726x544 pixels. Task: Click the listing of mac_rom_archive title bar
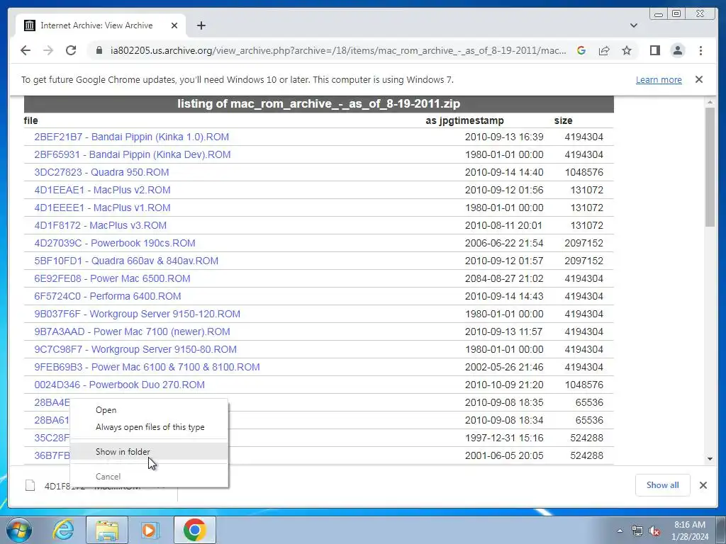pos(318,103)
